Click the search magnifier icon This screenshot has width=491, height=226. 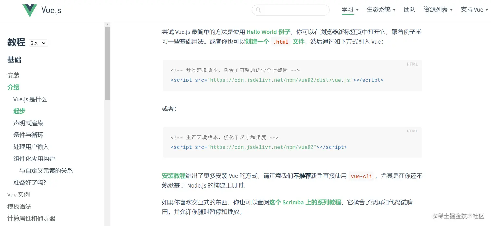click(258, 10)
